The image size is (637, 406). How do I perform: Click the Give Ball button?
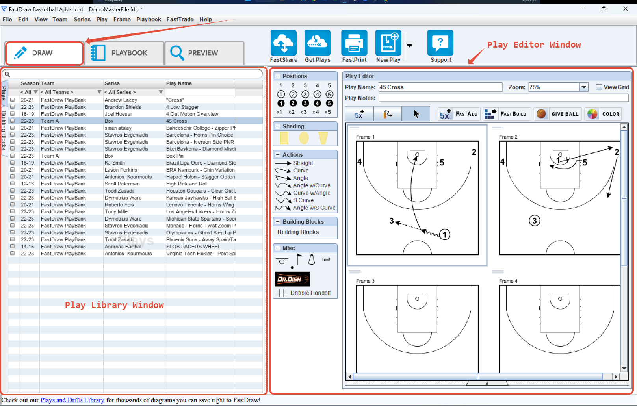coord(558,114)
